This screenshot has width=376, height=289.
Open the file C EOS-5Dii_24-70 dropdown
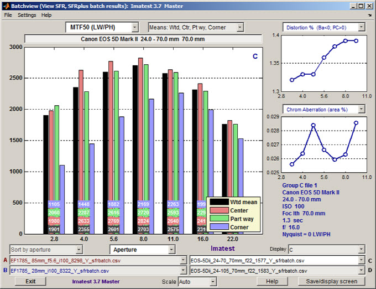pos(278,260)
